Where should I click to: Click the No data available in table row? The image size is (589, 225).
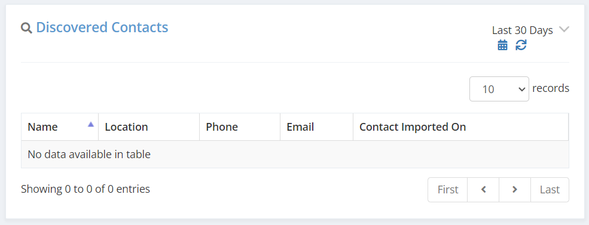click(295, 155)
